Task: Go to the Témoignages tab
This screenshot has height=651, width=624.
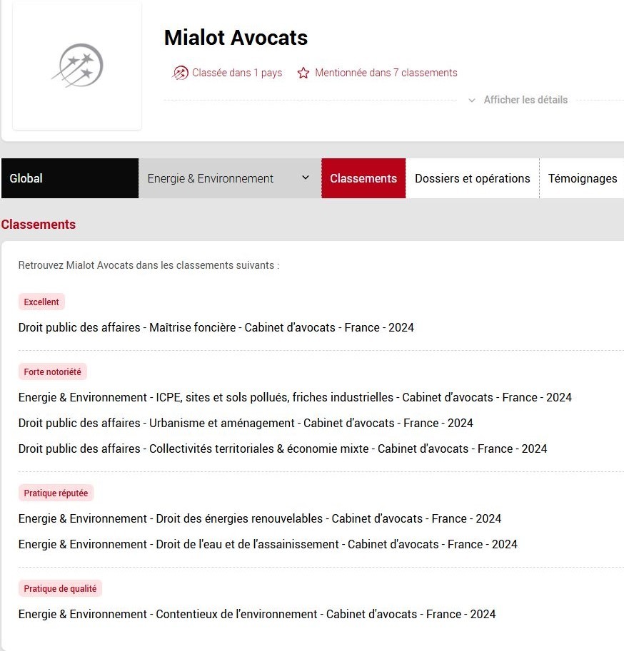Action: click(582, 178)
